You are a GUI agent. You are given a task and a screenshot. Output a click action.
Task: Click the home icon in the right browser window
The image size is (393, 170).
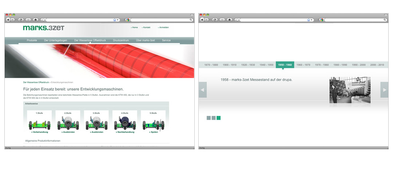pyautogui.click(x=230, y=20)
